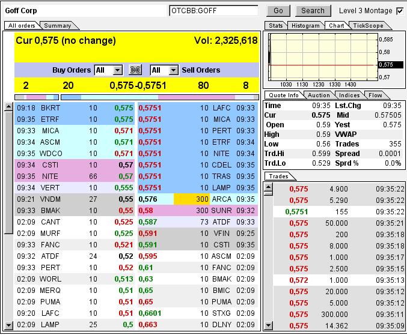This screenshot has height=335, width=407.
Task: Click the buy-side depth bar
Action: pyautogui.click(x=37, y=97)
